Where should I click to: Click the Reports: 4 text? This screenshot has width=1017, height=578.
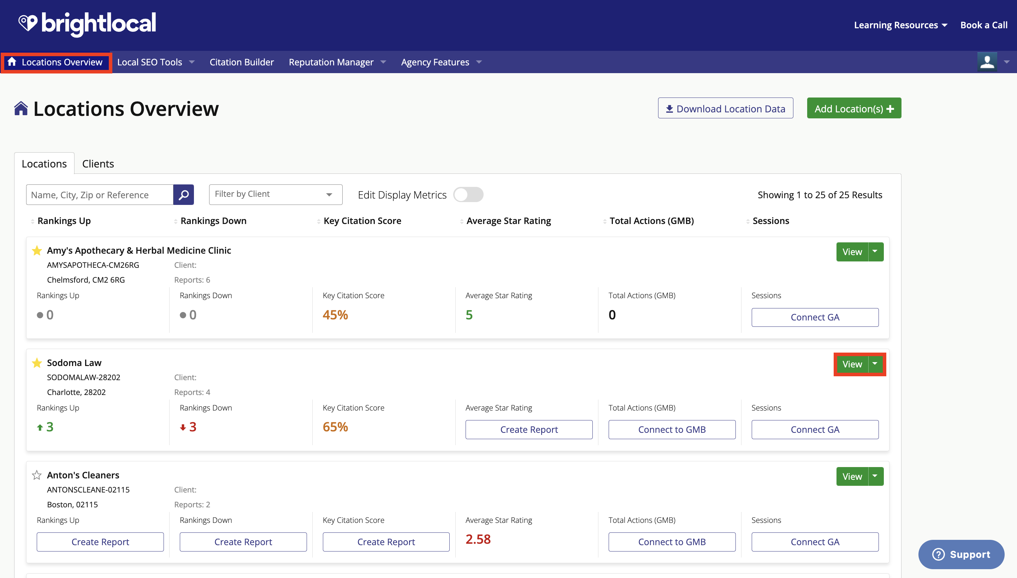(x=192, y=392)
